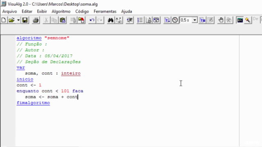Screen dimensions: 262x147
Task: Click comment '// Seção de Declarações'
Action: pos(49,62)
